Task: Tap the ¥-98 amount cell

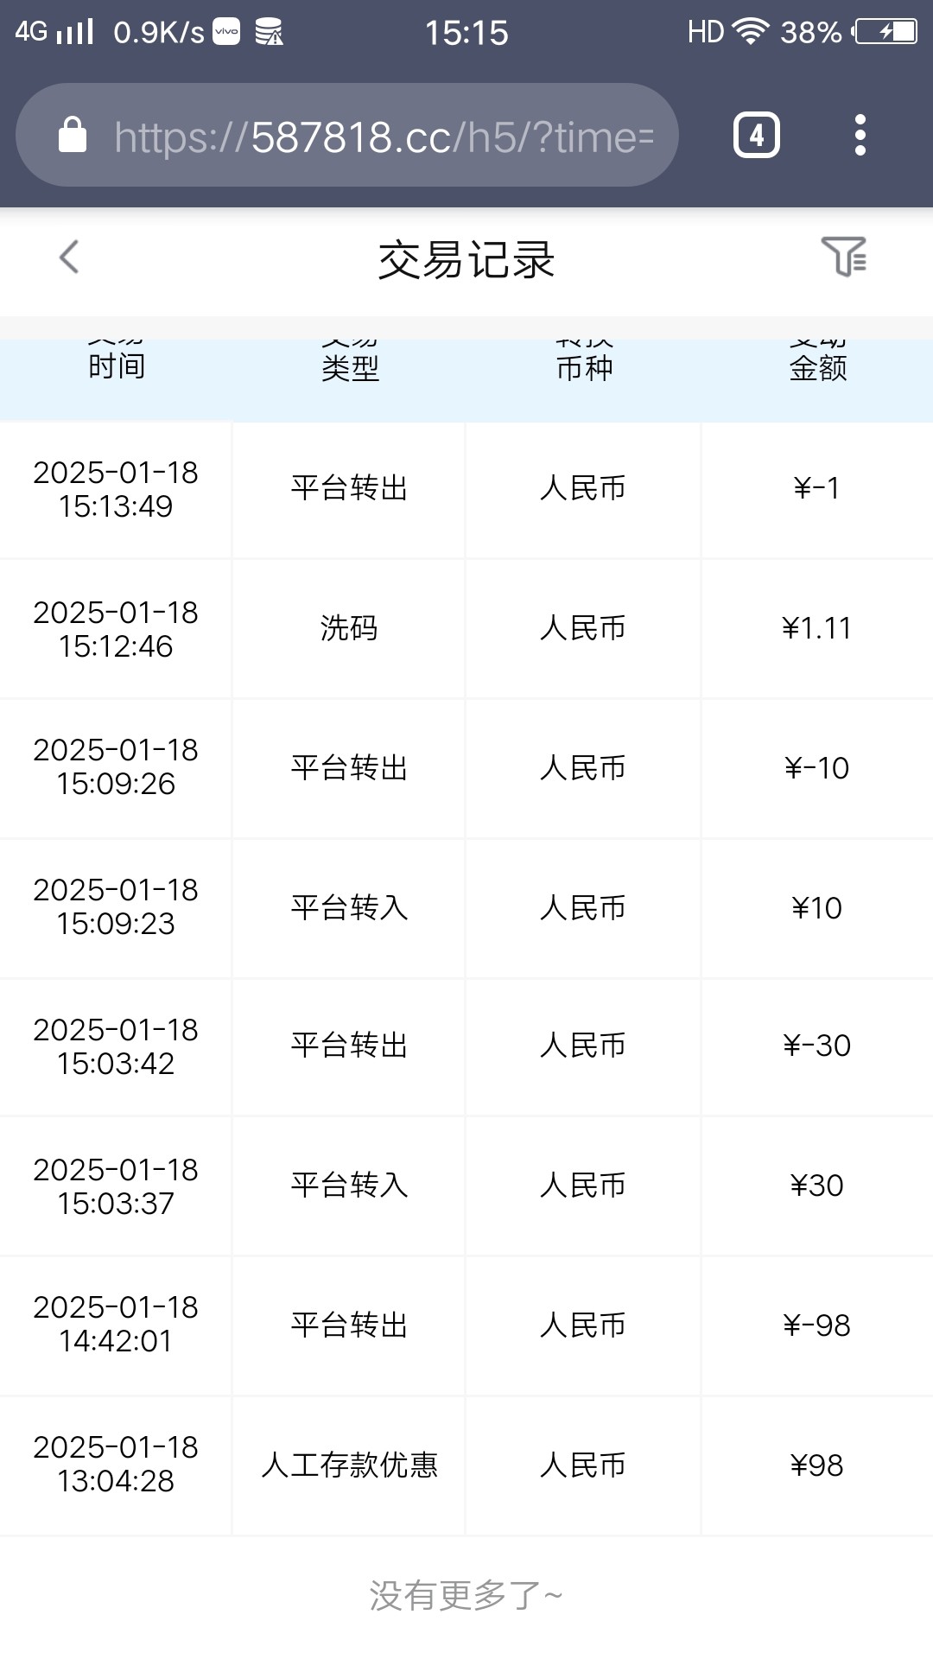Action: click(816, 1325)
